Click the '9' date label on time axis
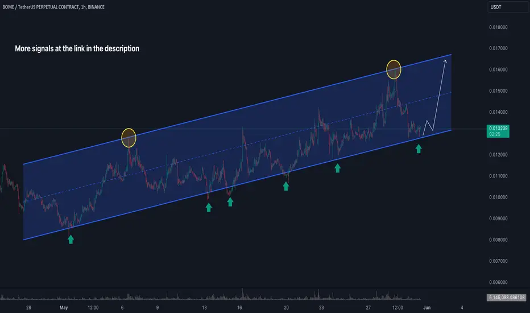 [x=157, y=307]
